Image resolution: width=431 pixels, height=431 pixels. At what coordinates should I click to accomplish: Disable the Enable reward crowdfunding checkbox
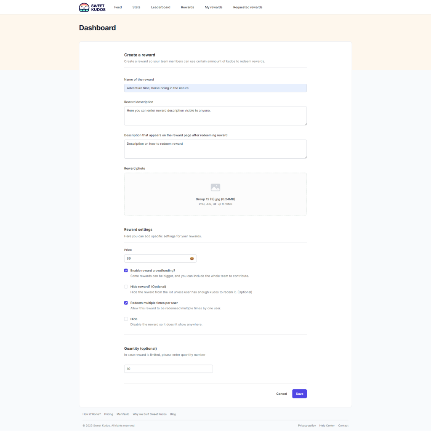pos(126,271)
